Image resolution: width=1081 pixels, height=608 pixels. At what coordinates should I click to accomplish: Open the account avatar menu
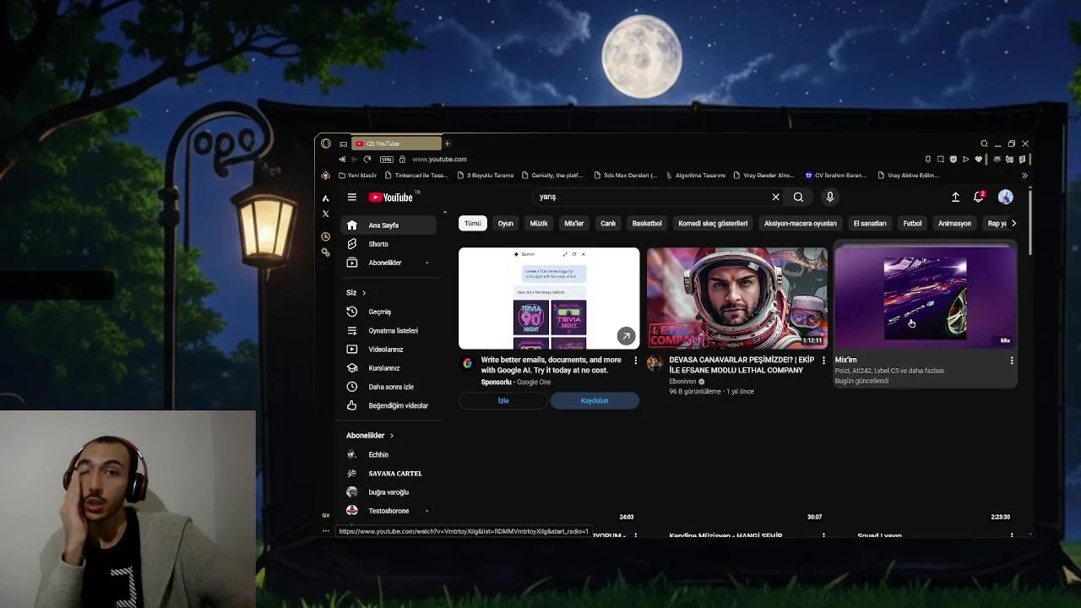pos(1005,197)
